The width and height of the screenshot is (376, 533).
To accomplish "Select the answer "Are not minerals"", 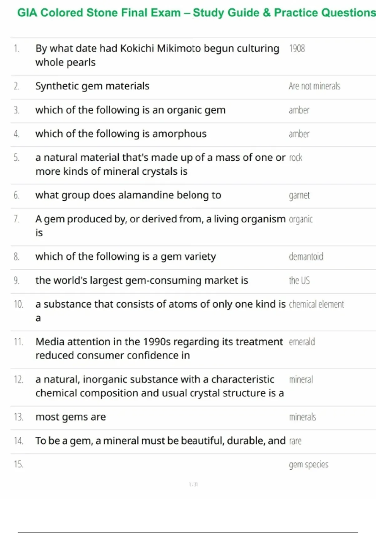I will tap(314, 86).
